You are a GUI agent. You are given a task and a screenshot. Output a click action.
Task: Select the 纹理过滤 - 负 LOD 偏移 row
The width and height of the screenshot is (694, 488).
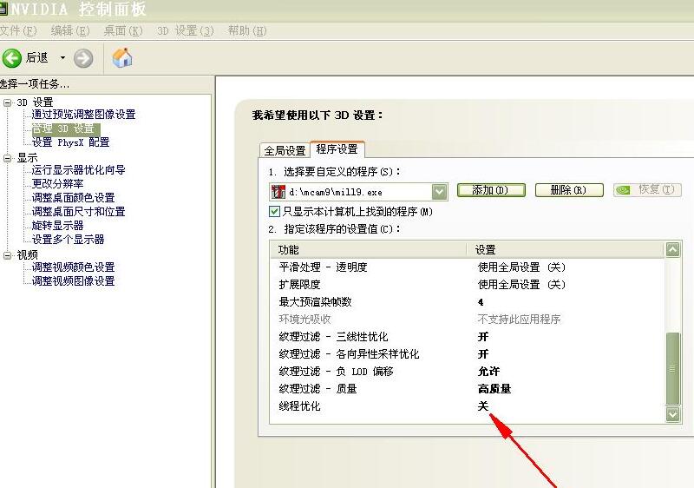click(468, 372)
